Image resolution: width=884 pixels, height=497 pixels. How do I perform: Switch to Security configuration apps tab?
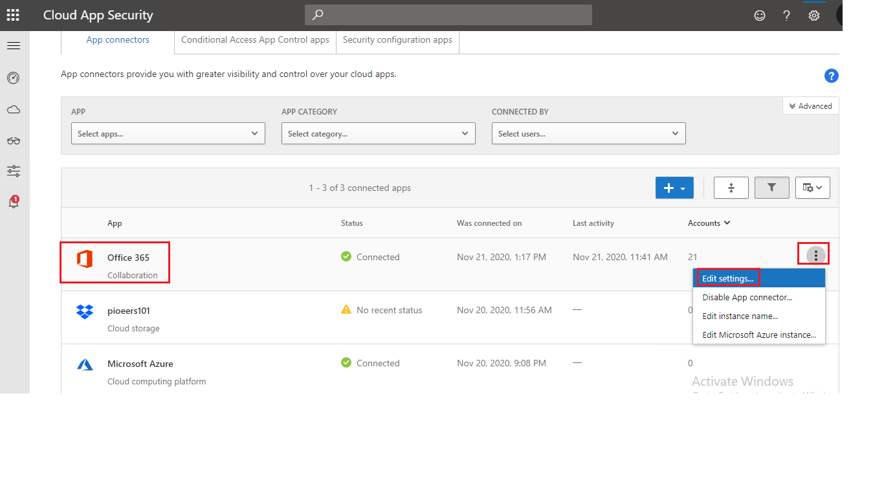[397, 40]
